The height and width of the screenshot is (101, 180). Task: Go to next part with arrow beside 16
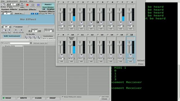point(10,27)
